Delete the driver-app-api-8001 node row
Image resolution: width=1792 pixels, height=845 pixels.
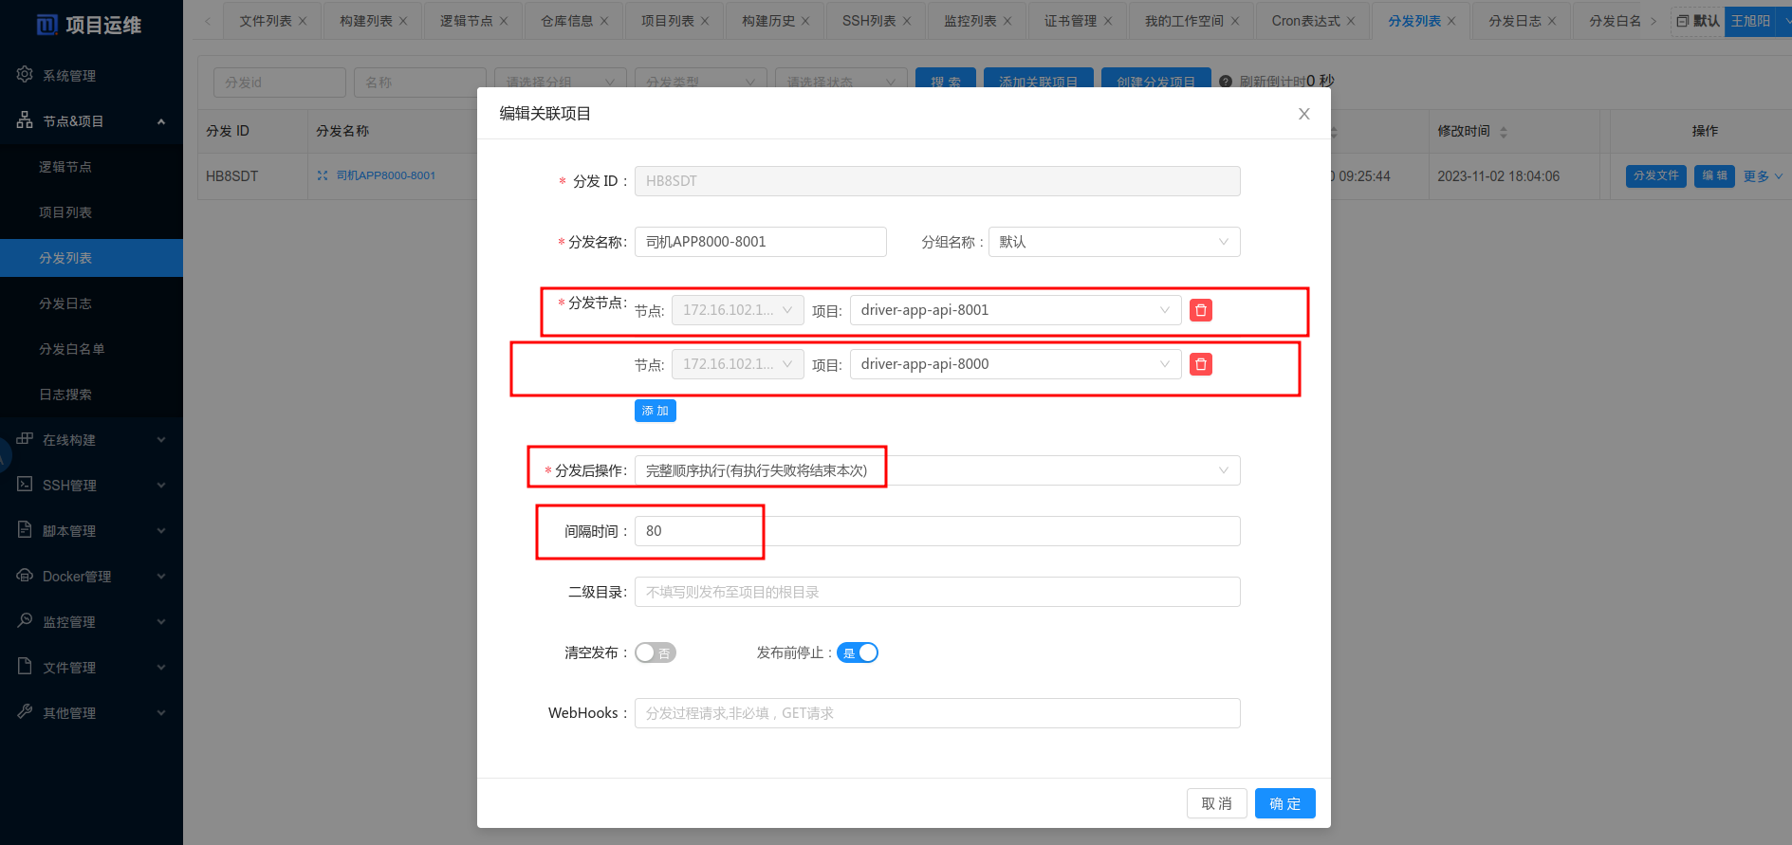(1200, 310)
